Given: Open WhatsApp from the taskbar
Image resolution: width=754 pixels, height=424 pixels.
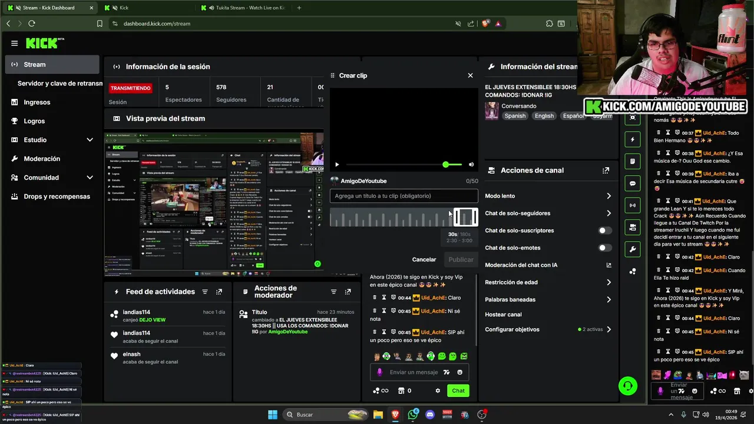Looking at the screenshot, I should (412, 415).
